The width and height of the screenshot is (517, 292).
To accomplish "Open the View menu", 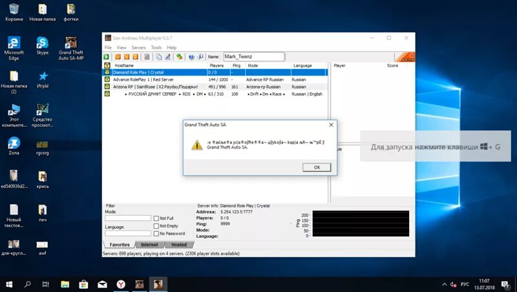I will pos(121,47).
